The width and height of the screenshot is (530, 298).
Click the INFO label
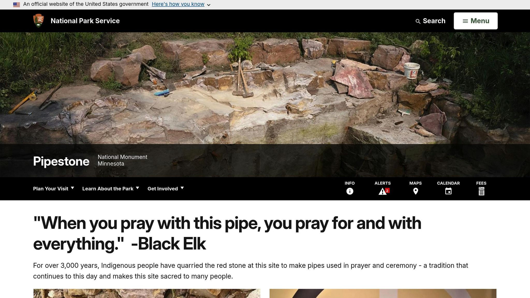(350, 183)
